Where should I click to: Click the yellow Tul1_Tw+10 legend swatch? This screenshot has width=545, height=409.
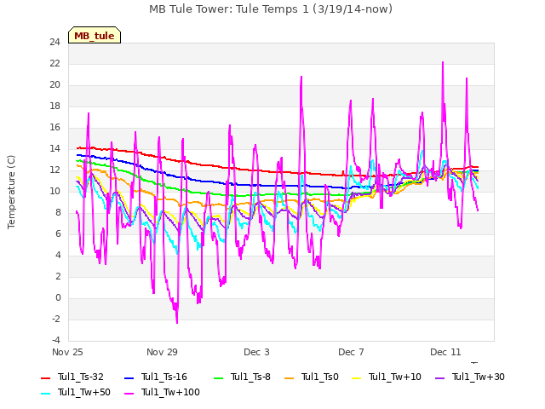pyautogui.click(x=356, y=377)
